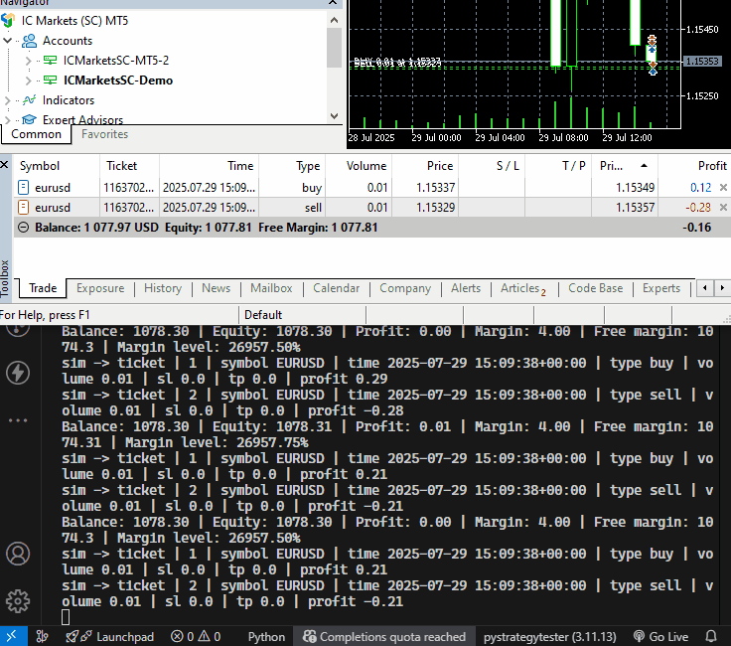Viewport: 731px width, 646px height.
Task: Select buy price 1.15337 cell
Action: click(435, 188)
